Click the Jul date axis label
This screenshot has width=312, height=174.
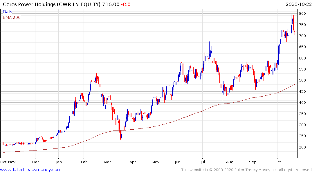pyautogui.click(x=203, y=162)
